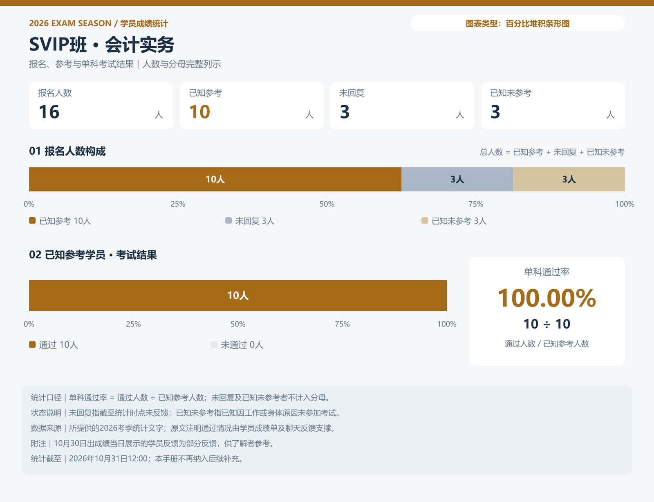The width and height of the screenshot is (654, 502).
Task: Click the brown 10人 segment in 报名人数构成 bar
Action: click(215, 179)
